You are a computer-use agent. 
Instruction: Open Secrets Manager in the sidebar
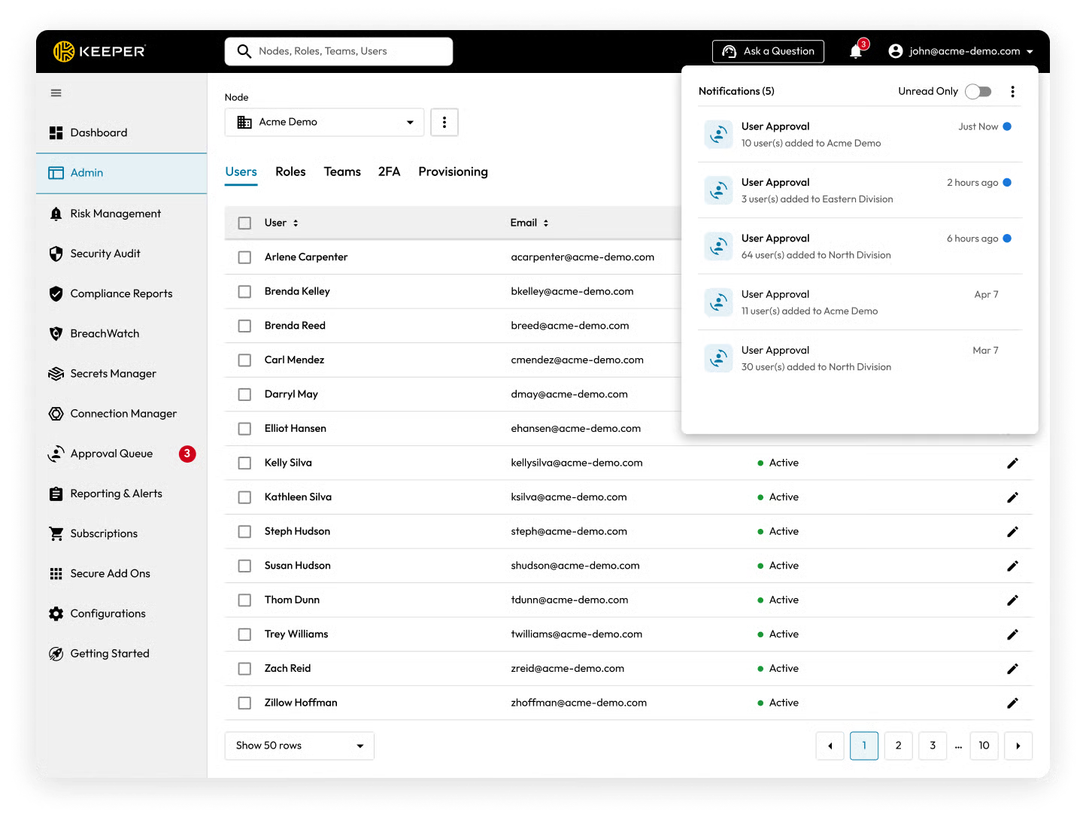click(x=113, y=374)
